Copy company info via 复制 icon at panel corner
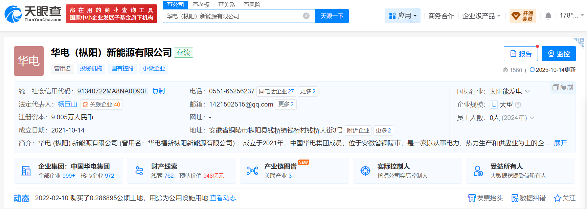This screenshot has height=209, width=587. [563, 87]
